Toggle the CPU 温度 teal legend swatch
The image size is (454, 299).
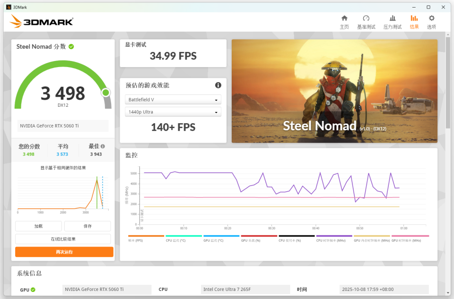point(183,236)
